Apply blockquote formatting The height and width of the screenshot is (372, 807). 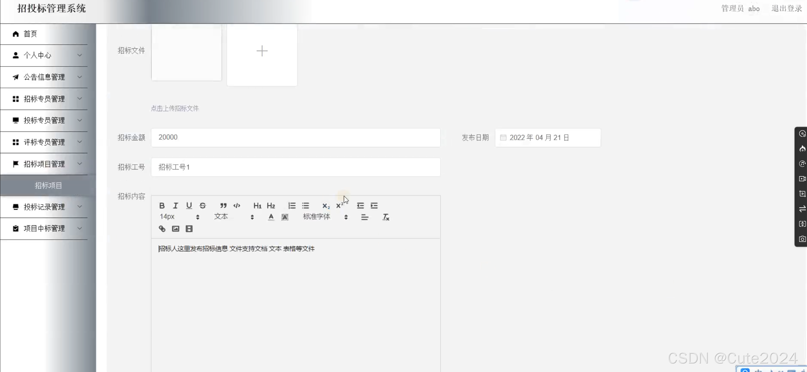223,206
